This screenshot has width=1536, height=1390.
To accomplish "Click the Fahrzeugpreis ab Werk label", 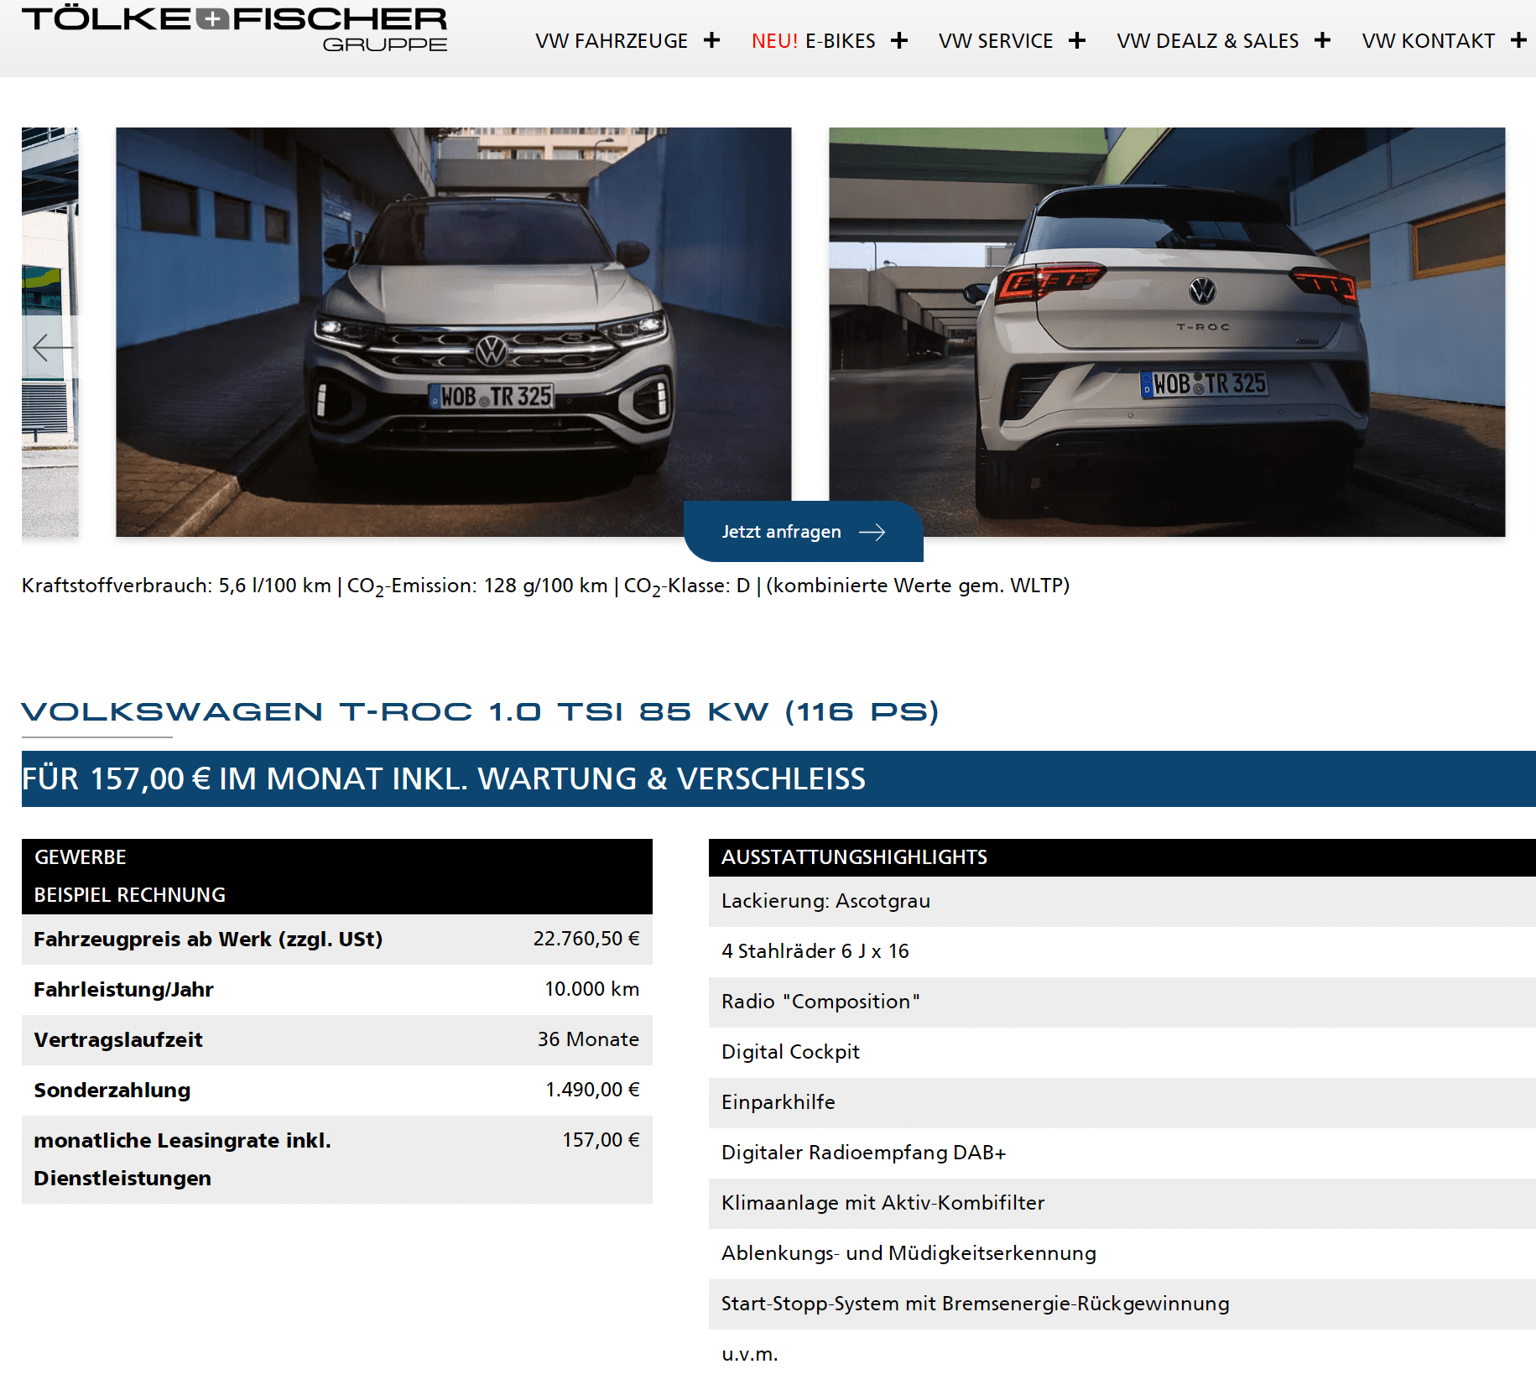I will 208,940.
